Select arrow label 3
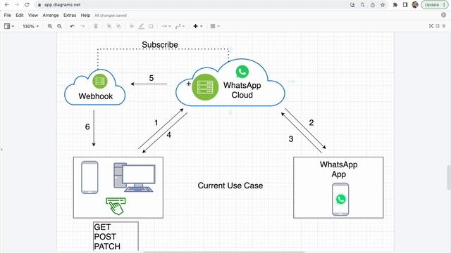Screen dimensions: 451x253 [291, 139]
